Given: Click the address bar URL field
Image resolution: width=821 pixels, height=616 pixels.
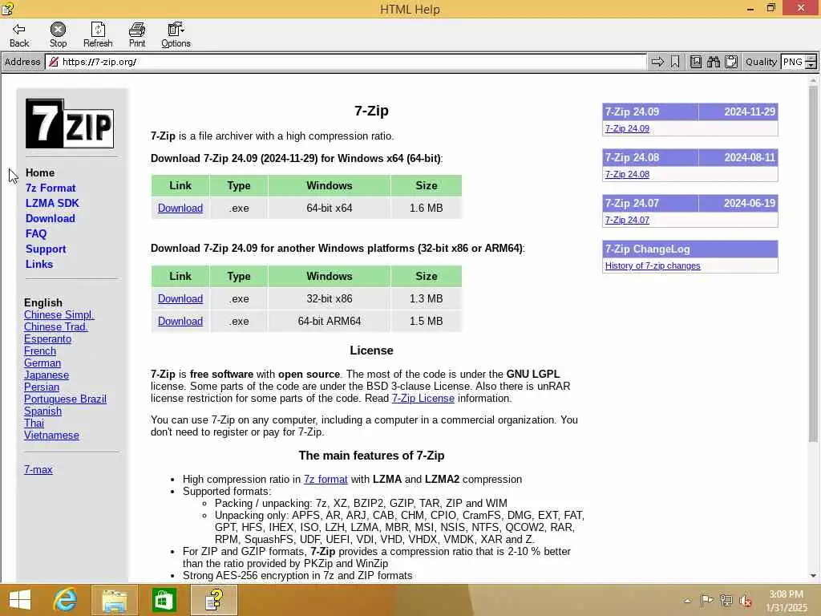Looking at the screenshot, I should [x=346, y=62].
